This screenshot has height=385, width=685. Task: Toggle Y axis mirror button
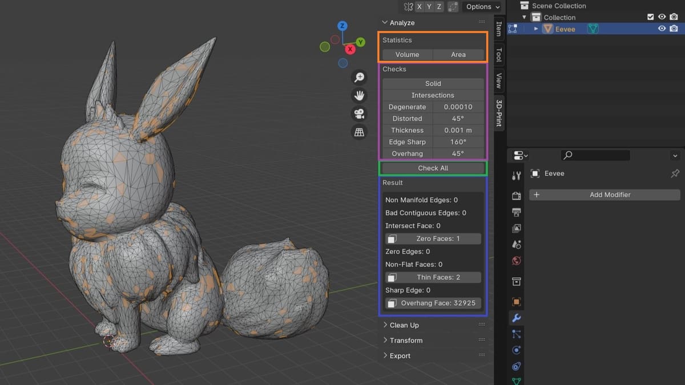429,7
